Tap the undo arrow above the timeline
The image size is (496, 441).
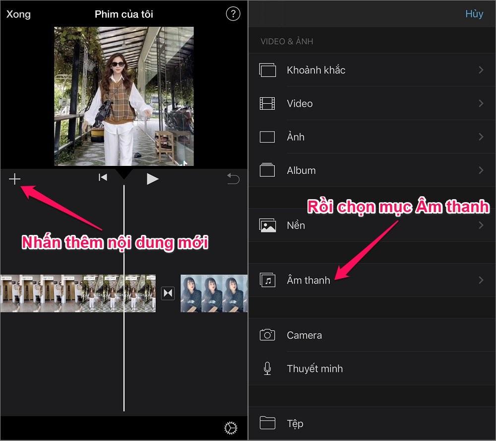pos(233,179)
